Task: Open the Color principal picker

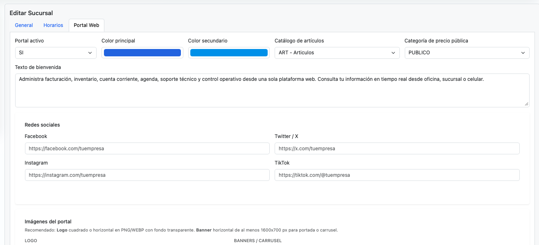Action: pyautogui.click(x=142, y=53)
